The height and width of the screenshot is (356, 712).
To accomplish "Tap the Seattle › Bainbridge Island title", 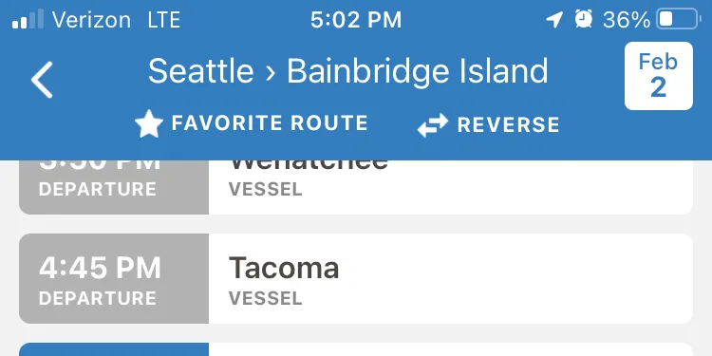I will coord(348,72).
